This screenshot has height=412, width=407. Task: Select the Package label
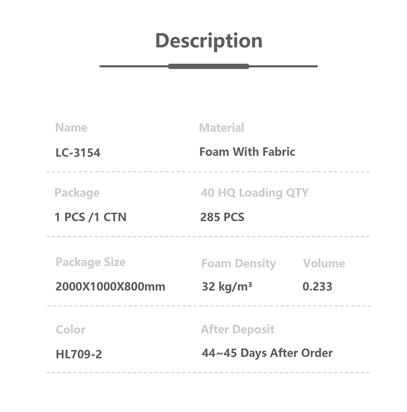[77, 193]
